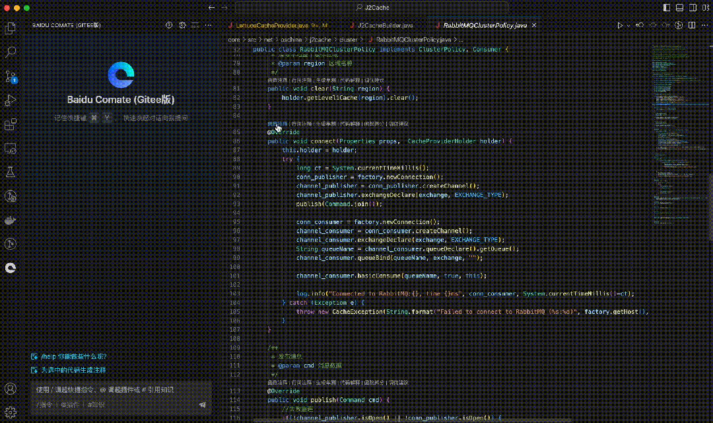Open the breadcrumb ellipsis symbol list
This screenshot has width=713, height=423.
pos(461,40)
